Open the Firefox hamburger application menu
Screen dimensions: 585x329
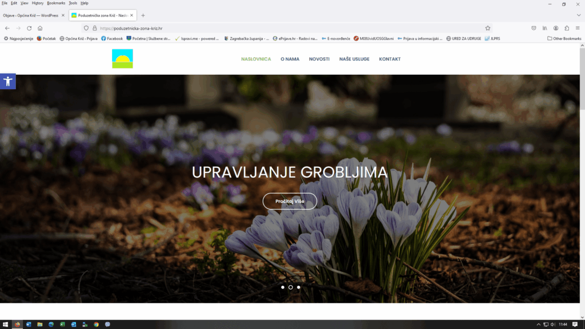pyautogui.click(x=577, y=28)
